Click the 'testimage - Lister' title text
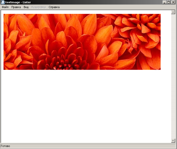 [x=18, y=2]
